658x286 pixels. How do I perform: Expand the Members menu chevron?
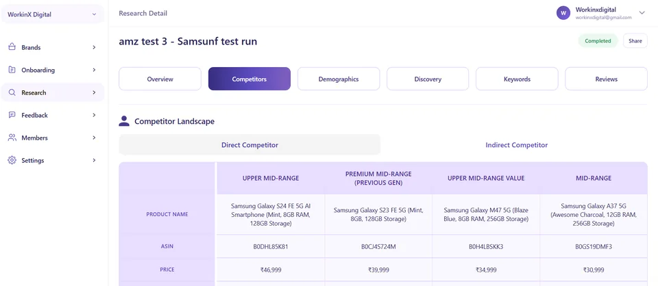click(x=94, y=138)
